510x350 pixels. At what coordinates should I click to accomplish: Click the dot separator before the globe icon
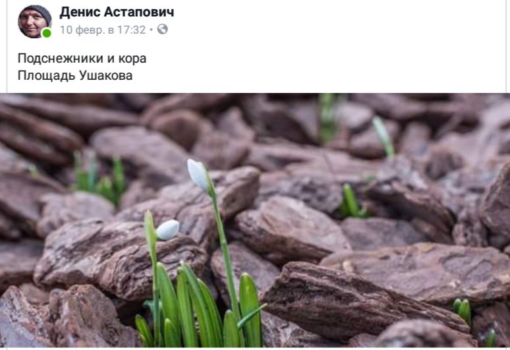click(152, 30)
